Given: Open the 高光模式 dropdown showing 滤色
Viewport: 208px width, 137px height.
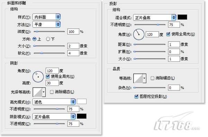Looking at the screenshot, I should tap(54, 102).
